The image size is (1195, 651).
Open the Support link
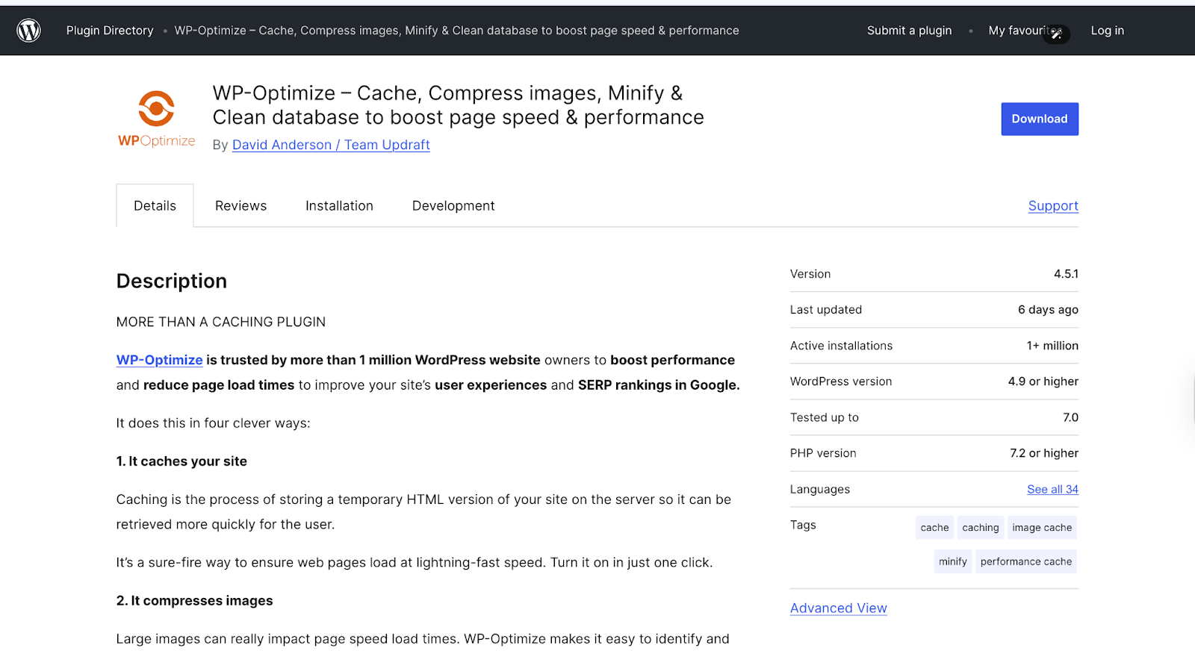click(1053, 205)
